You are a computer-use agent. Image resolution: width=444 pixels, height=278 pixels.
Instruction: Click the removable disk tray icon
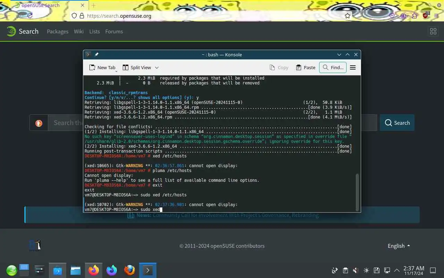pos(376,270)
